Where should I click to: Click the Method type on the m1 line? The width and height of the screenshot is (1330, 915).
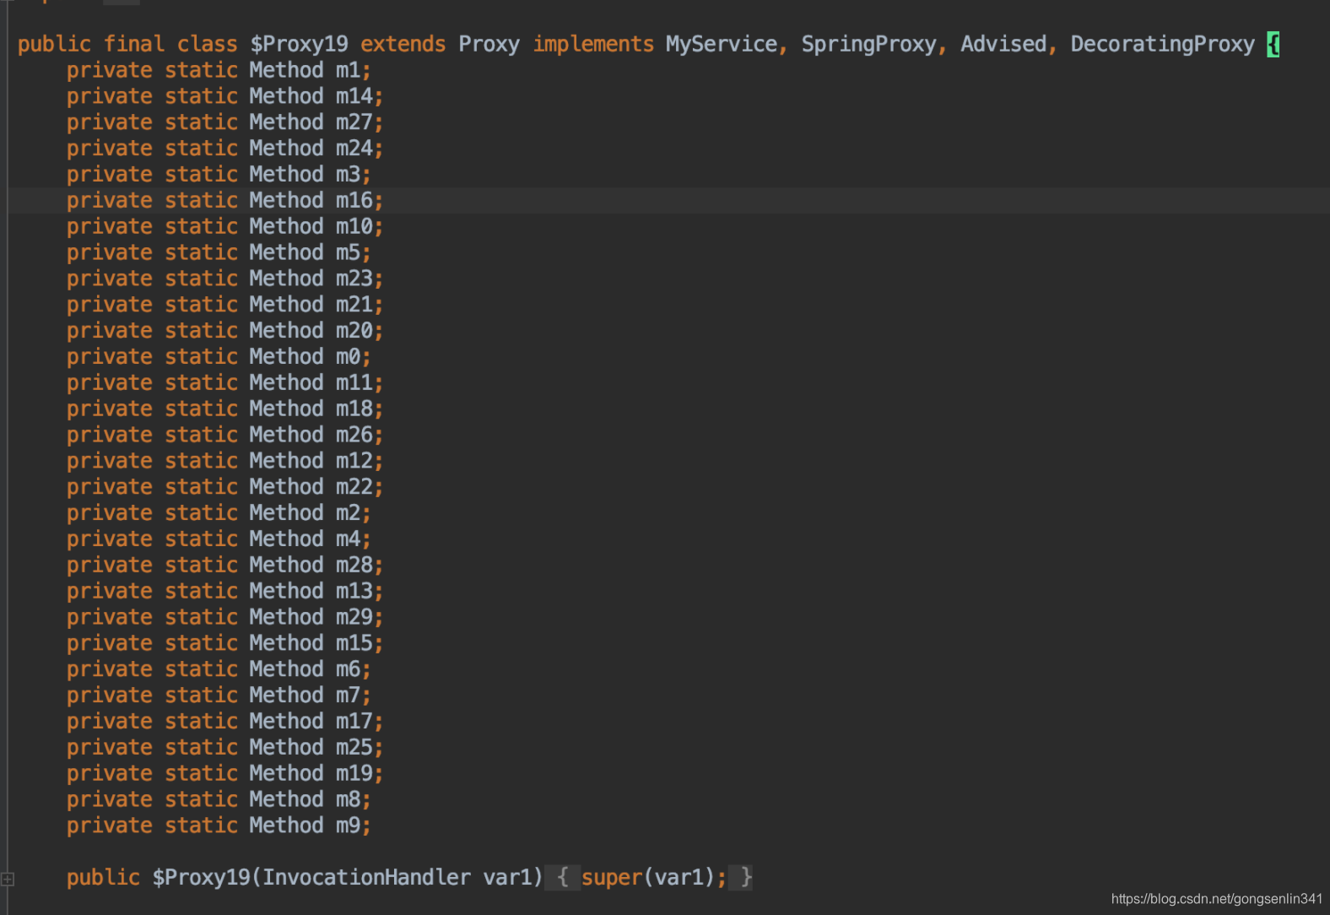point(286,70)
